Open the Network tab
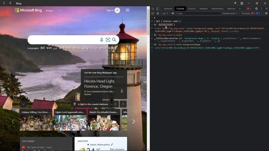269x151 pixels. [x=203, y=8]
